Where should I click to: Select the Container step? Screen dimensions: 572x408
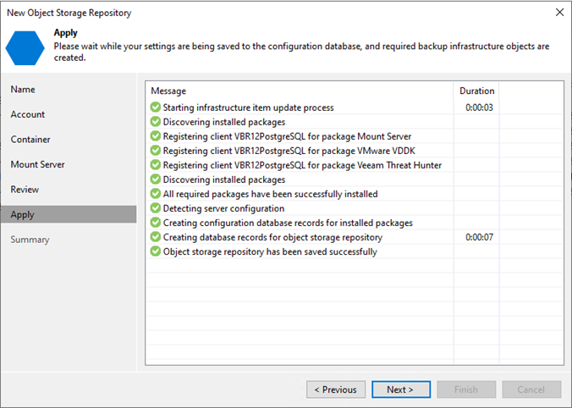[x=30, y=140]
